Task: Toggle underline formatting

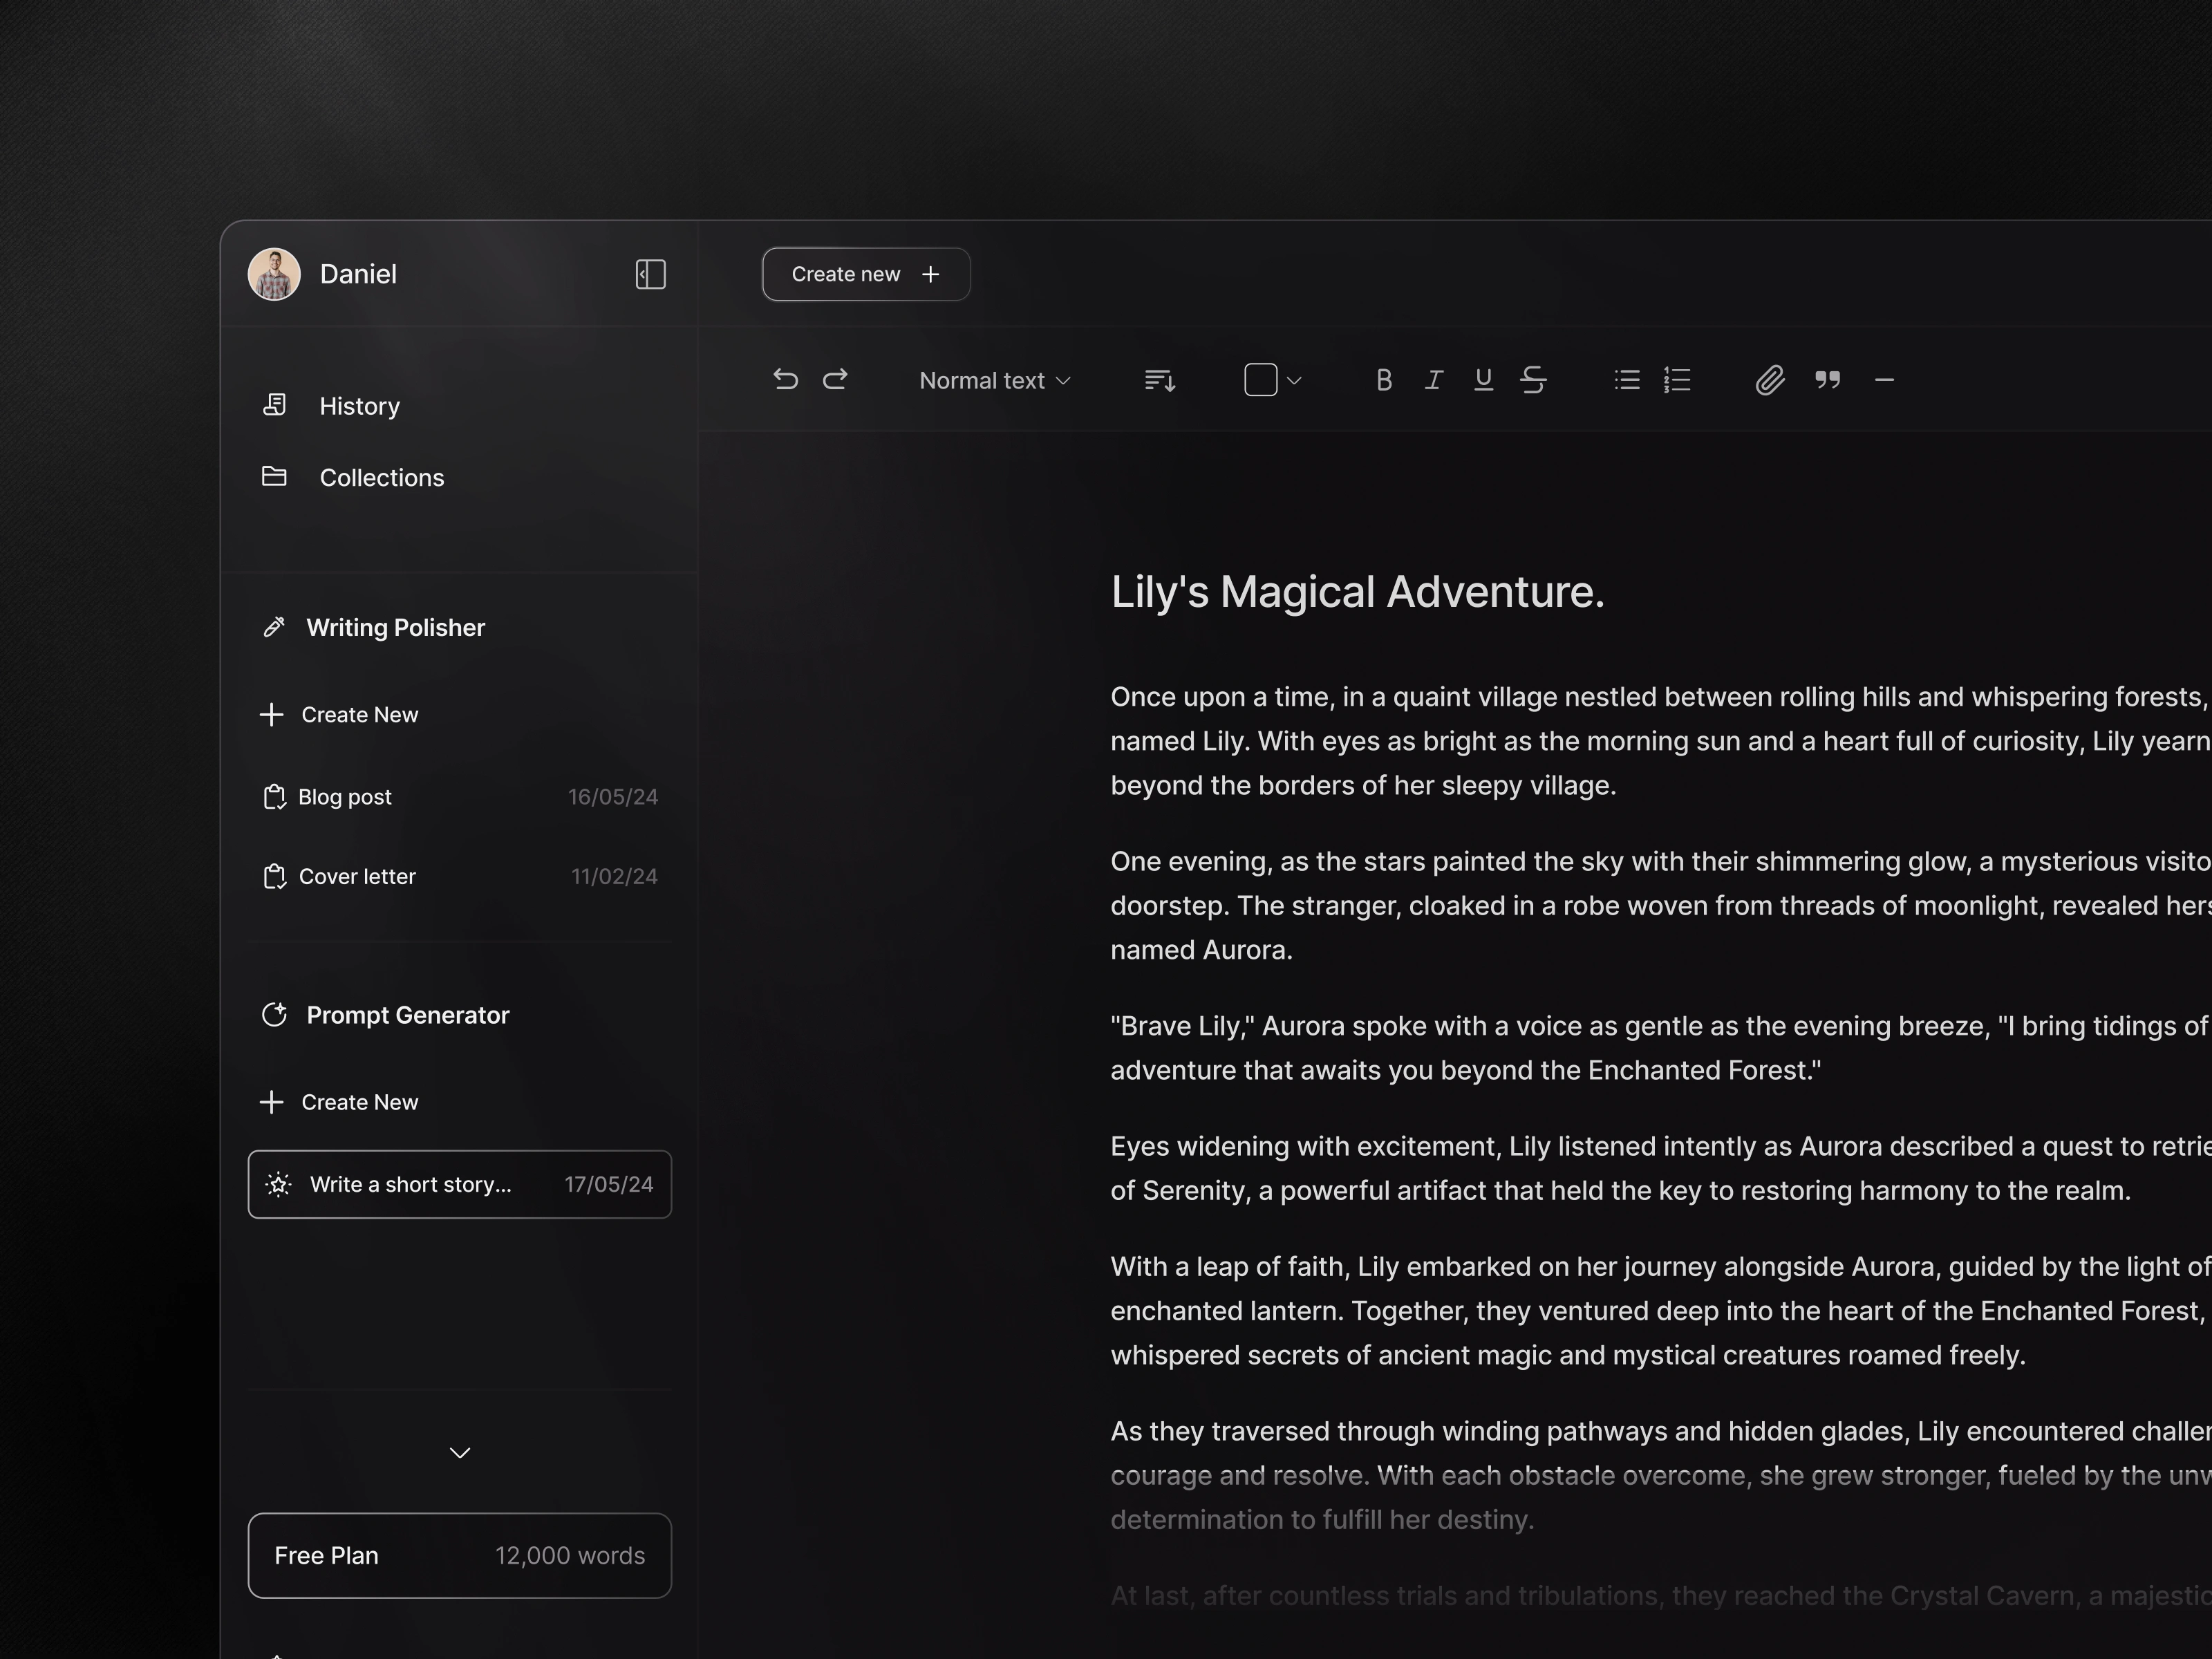Action: (x=1483, y=380)
